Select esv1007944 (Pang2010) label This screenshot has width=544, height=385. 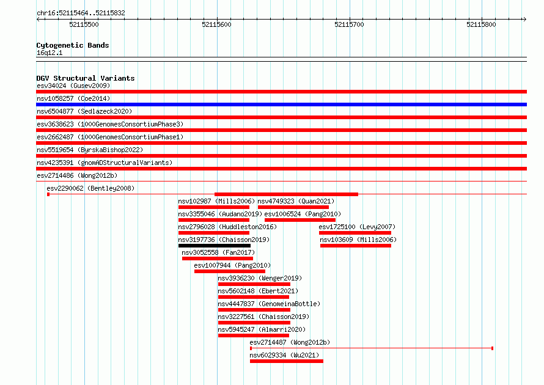[x=232, y=265]
